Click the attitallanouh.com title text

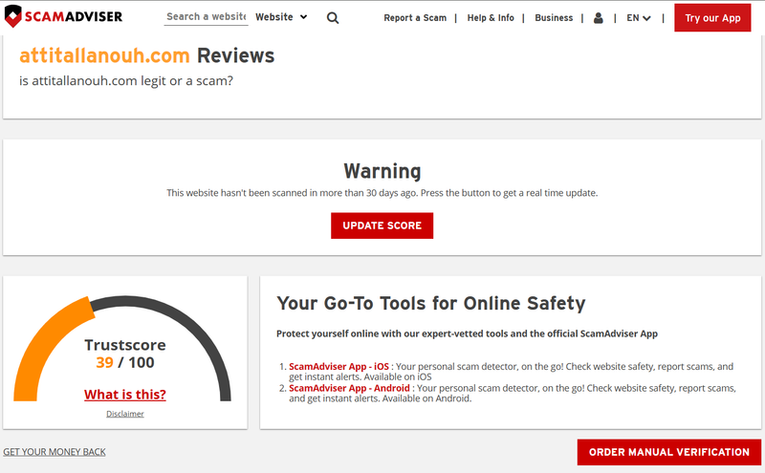tap(104, 55)
